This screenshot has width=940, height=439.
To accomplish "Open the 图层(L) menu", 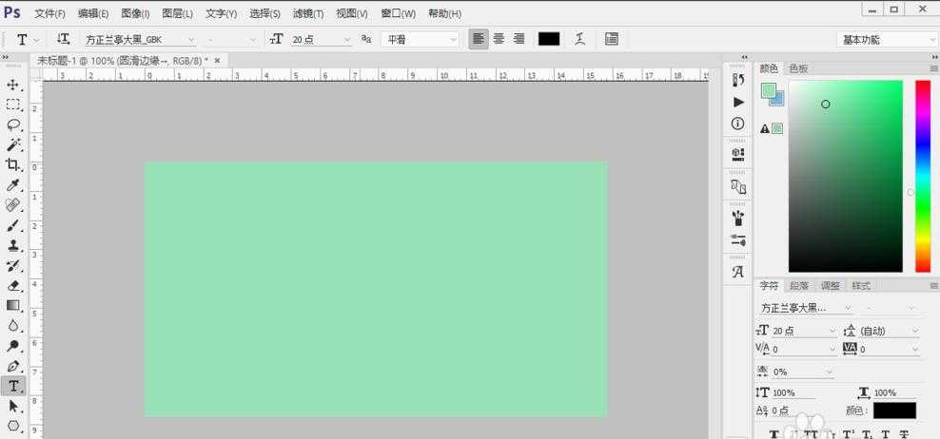I will 178,13.
